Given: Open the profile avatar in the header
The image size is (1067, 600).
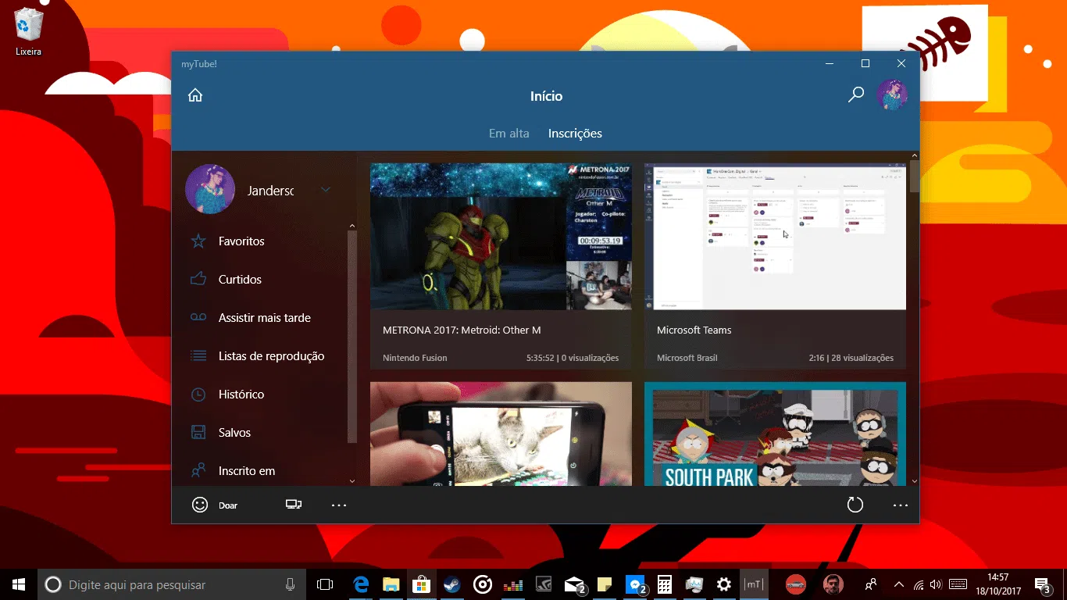Looking at the screenshot, I should pyautogui.click(x=892, y=95).
